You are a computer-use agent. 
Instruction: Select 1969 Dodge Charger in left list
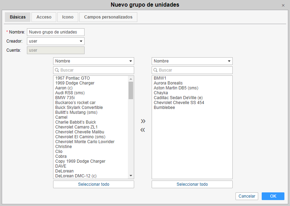pos(75,83)
